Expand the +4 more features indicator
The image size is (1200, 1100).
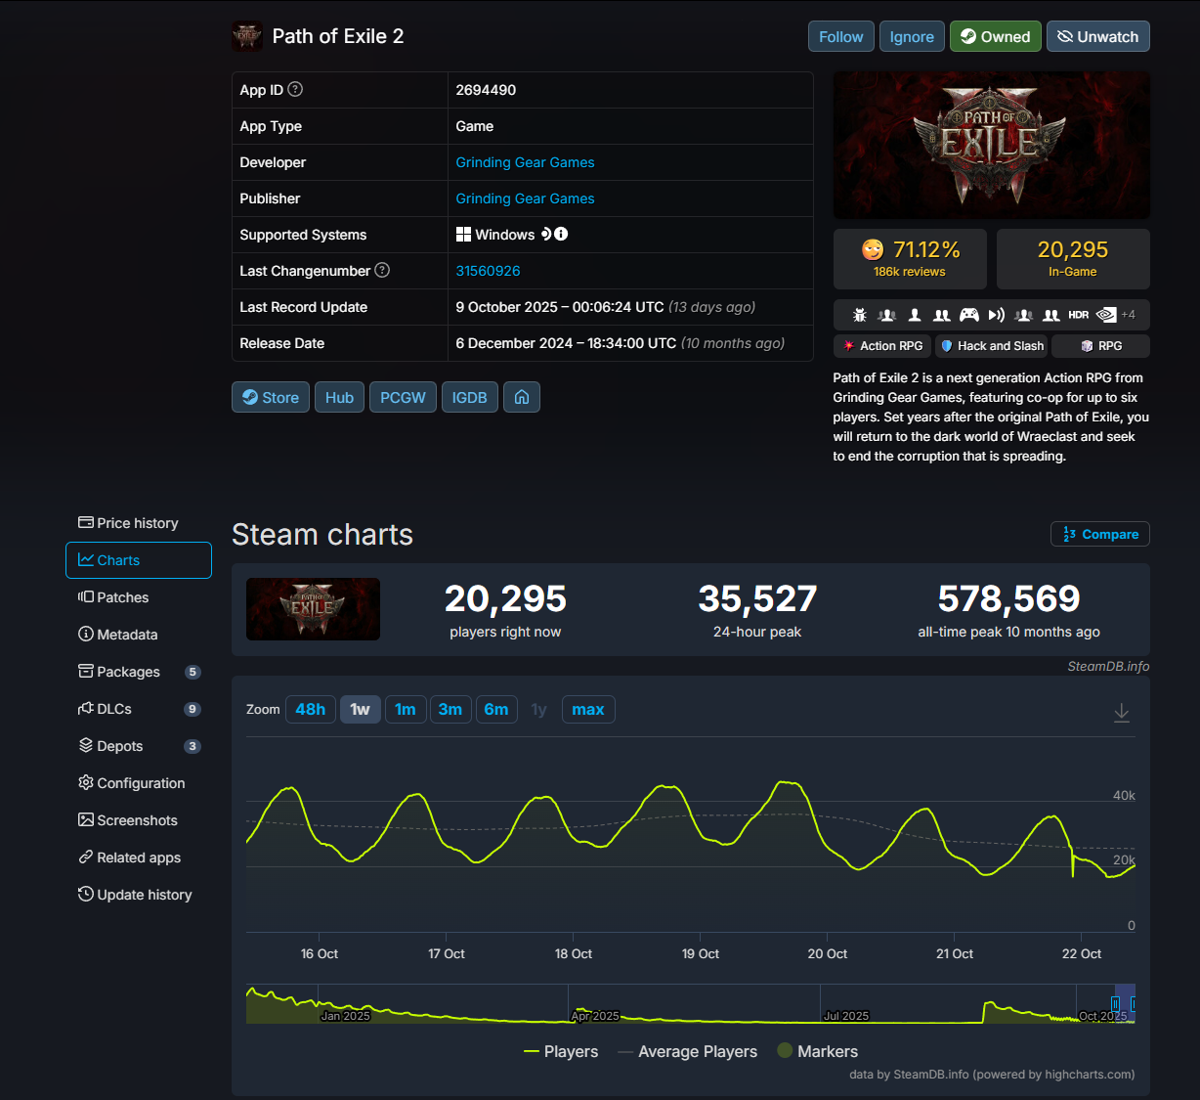1128,315
